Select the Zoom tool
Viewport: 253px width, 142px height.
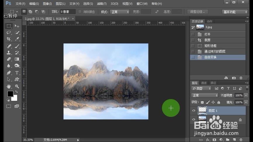17,86
